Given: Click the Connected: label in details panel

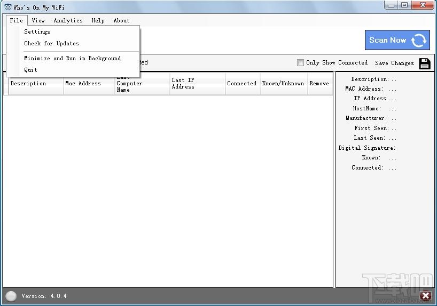Looking at the screenshot, I should (x=368, y=168).
